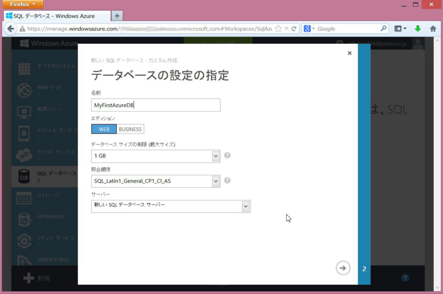This screenshot has height=294, width=443.
Task: Close the new SQL database dialog
Action: click(x=349, y=53)
